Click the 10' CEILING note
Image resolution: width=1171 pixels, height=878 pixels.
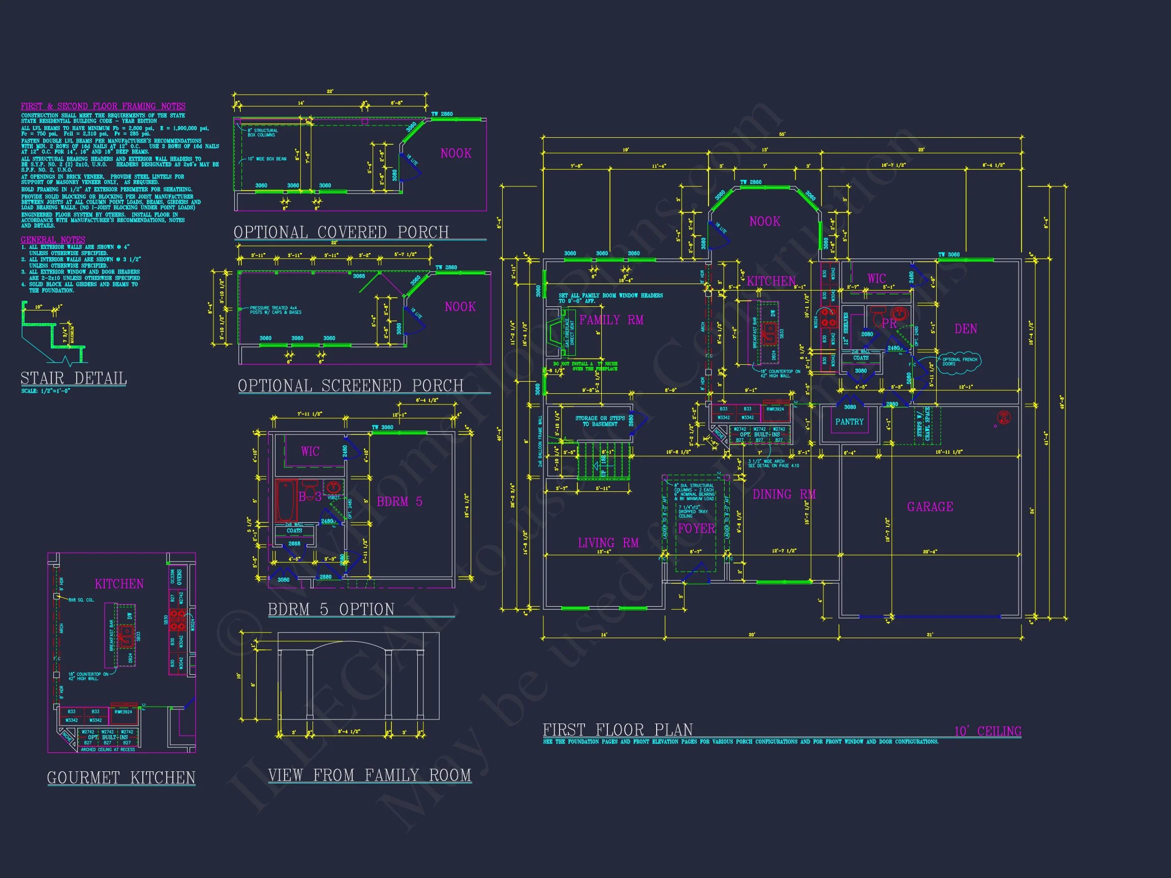(x=988, y=731)
